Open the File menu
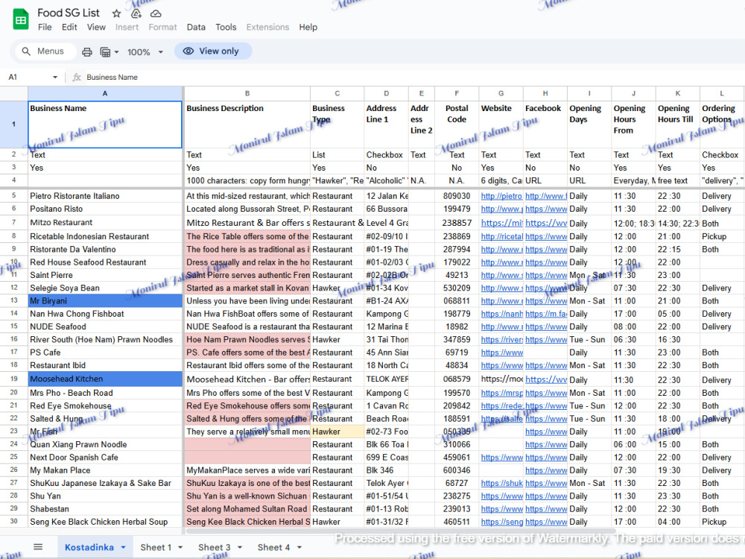745x559 pixels. (45, 27)
